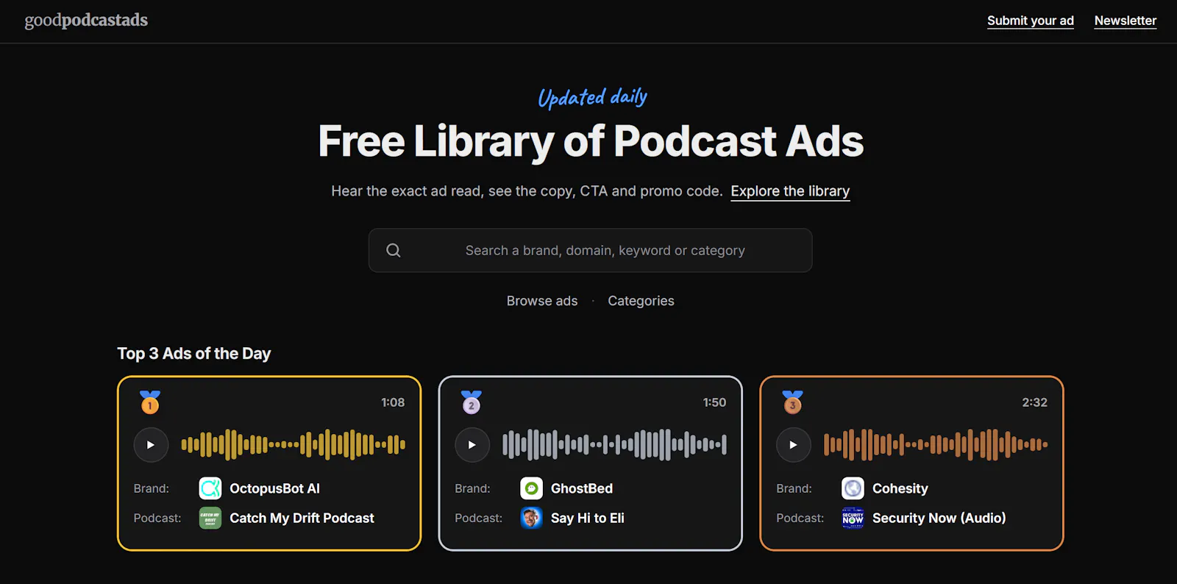The image size is (1177, 584).
Task: Click the 2:32 ad duration
Action: (x=1034, y=402)
